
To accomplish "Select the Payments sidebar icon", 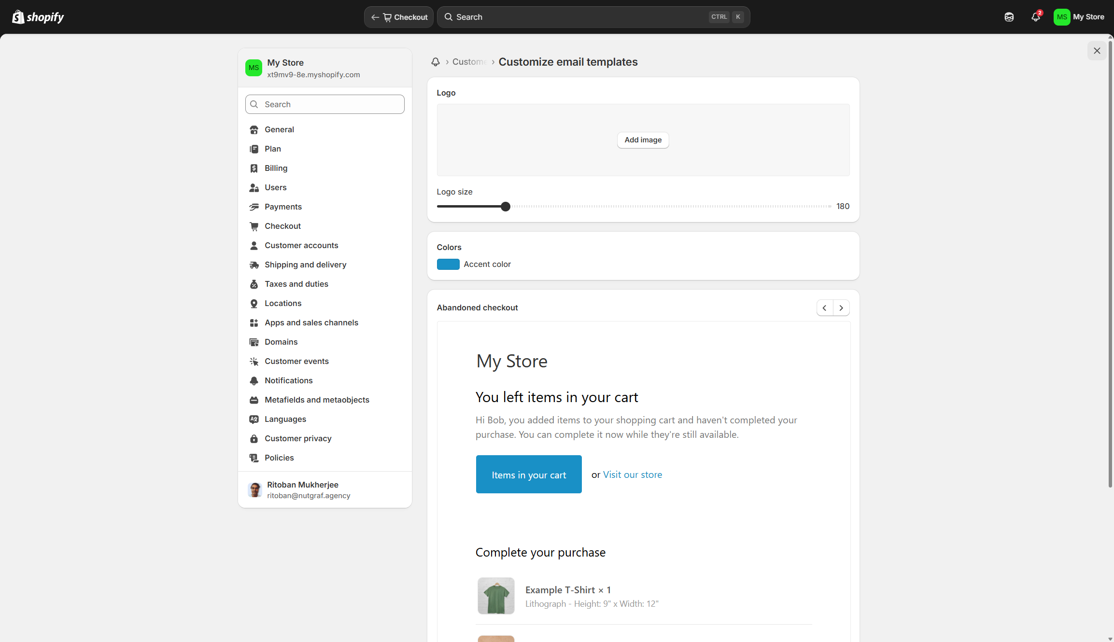I will [254, 207].
